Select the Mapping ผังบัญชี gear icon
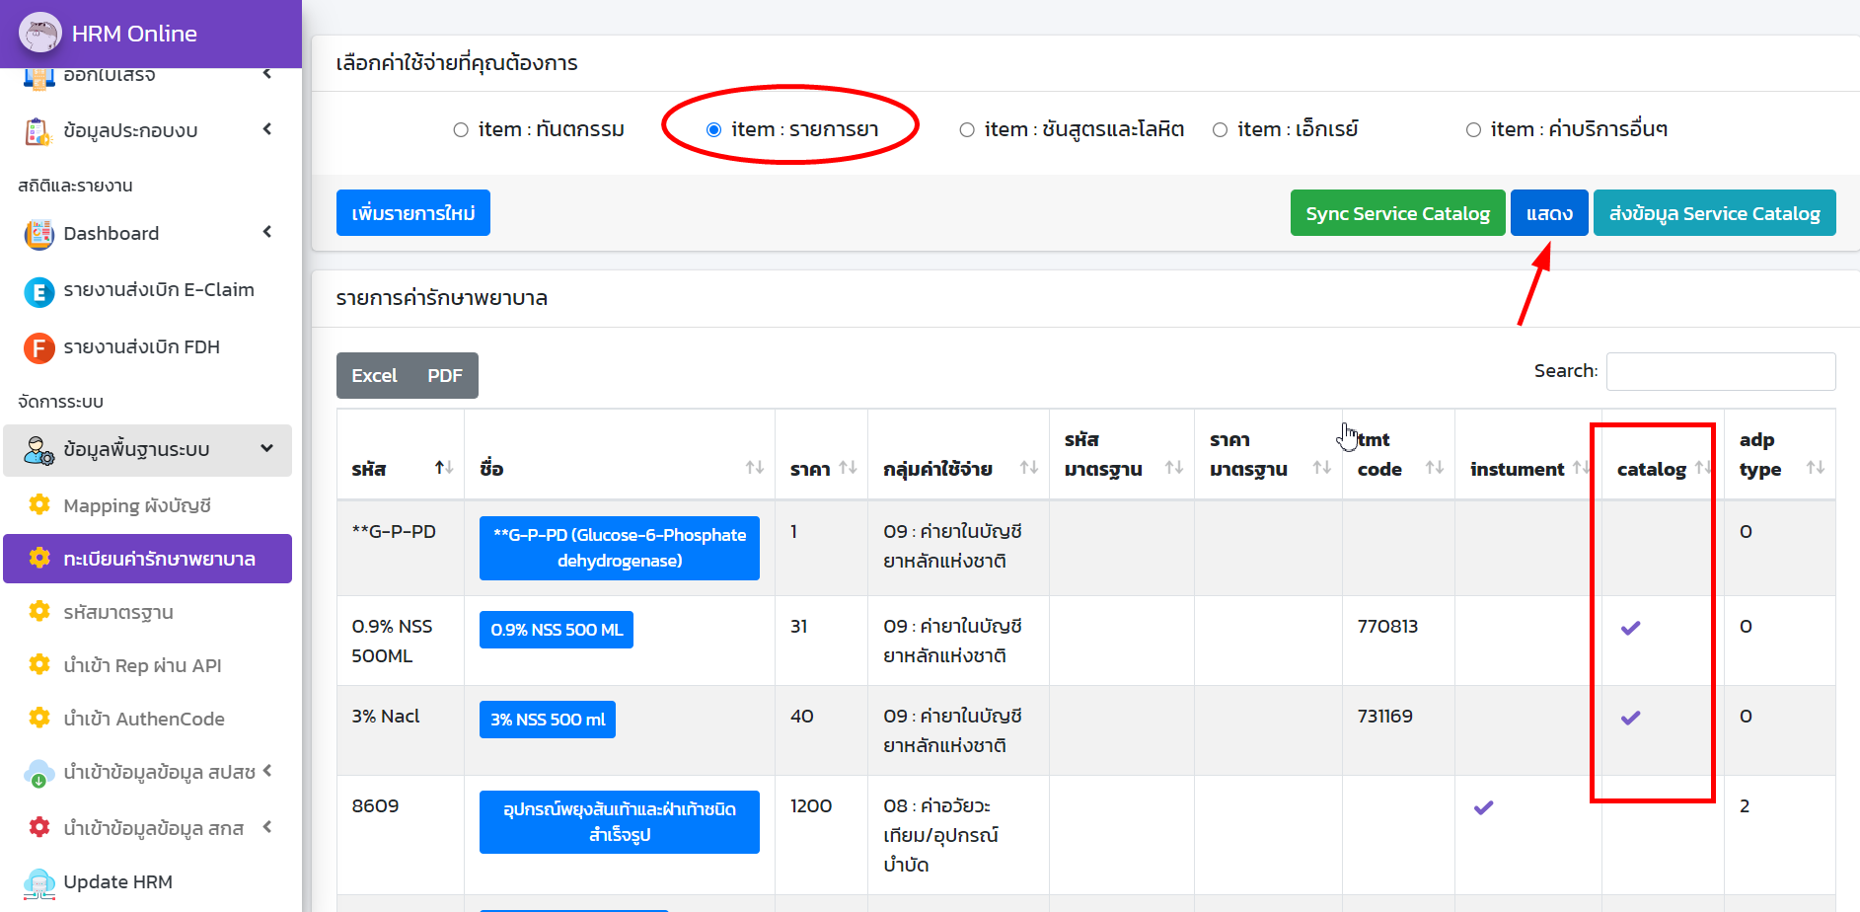 pyautogui.click(x=39, y=504)
